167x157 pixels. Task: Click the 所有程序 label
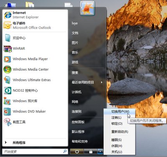tap(19, 143)
